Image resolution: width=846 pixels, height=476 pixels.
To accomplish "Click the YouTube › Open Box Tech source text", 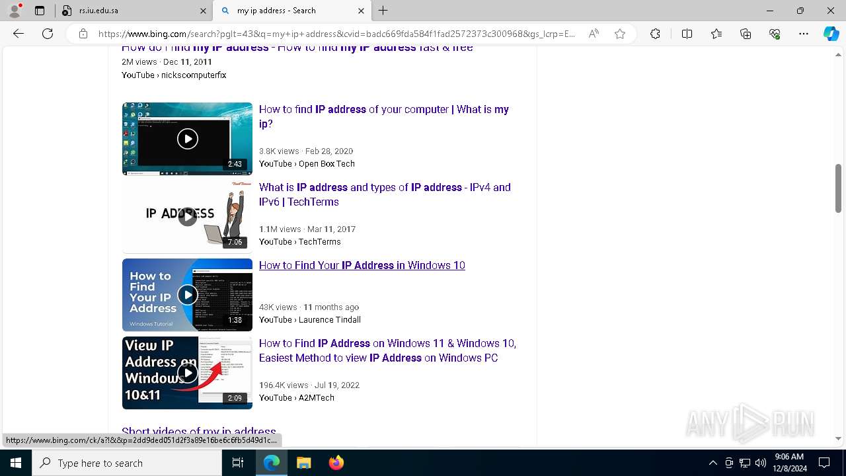I will pos(307,163).
